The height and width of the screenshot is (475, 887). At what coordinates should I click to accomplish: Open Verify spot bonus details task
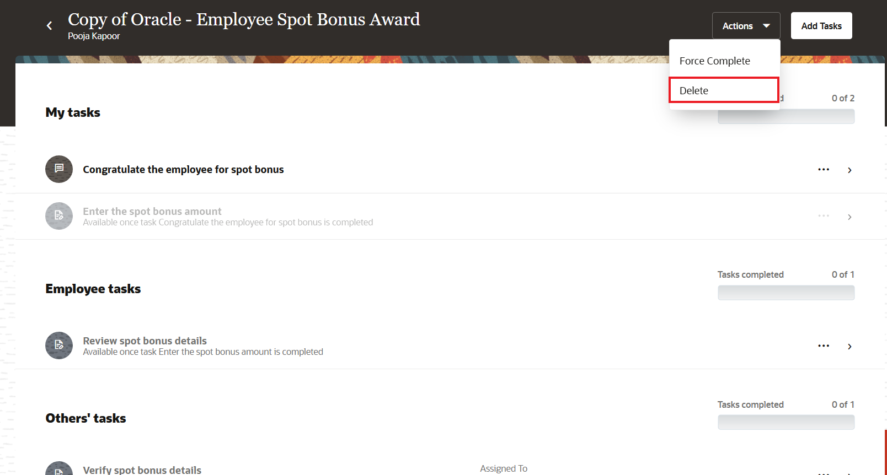pos(142,469)
